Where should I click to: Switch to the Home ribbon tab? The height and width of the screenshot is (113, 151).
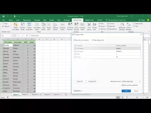pyautogui.click(x=11, y=20)
